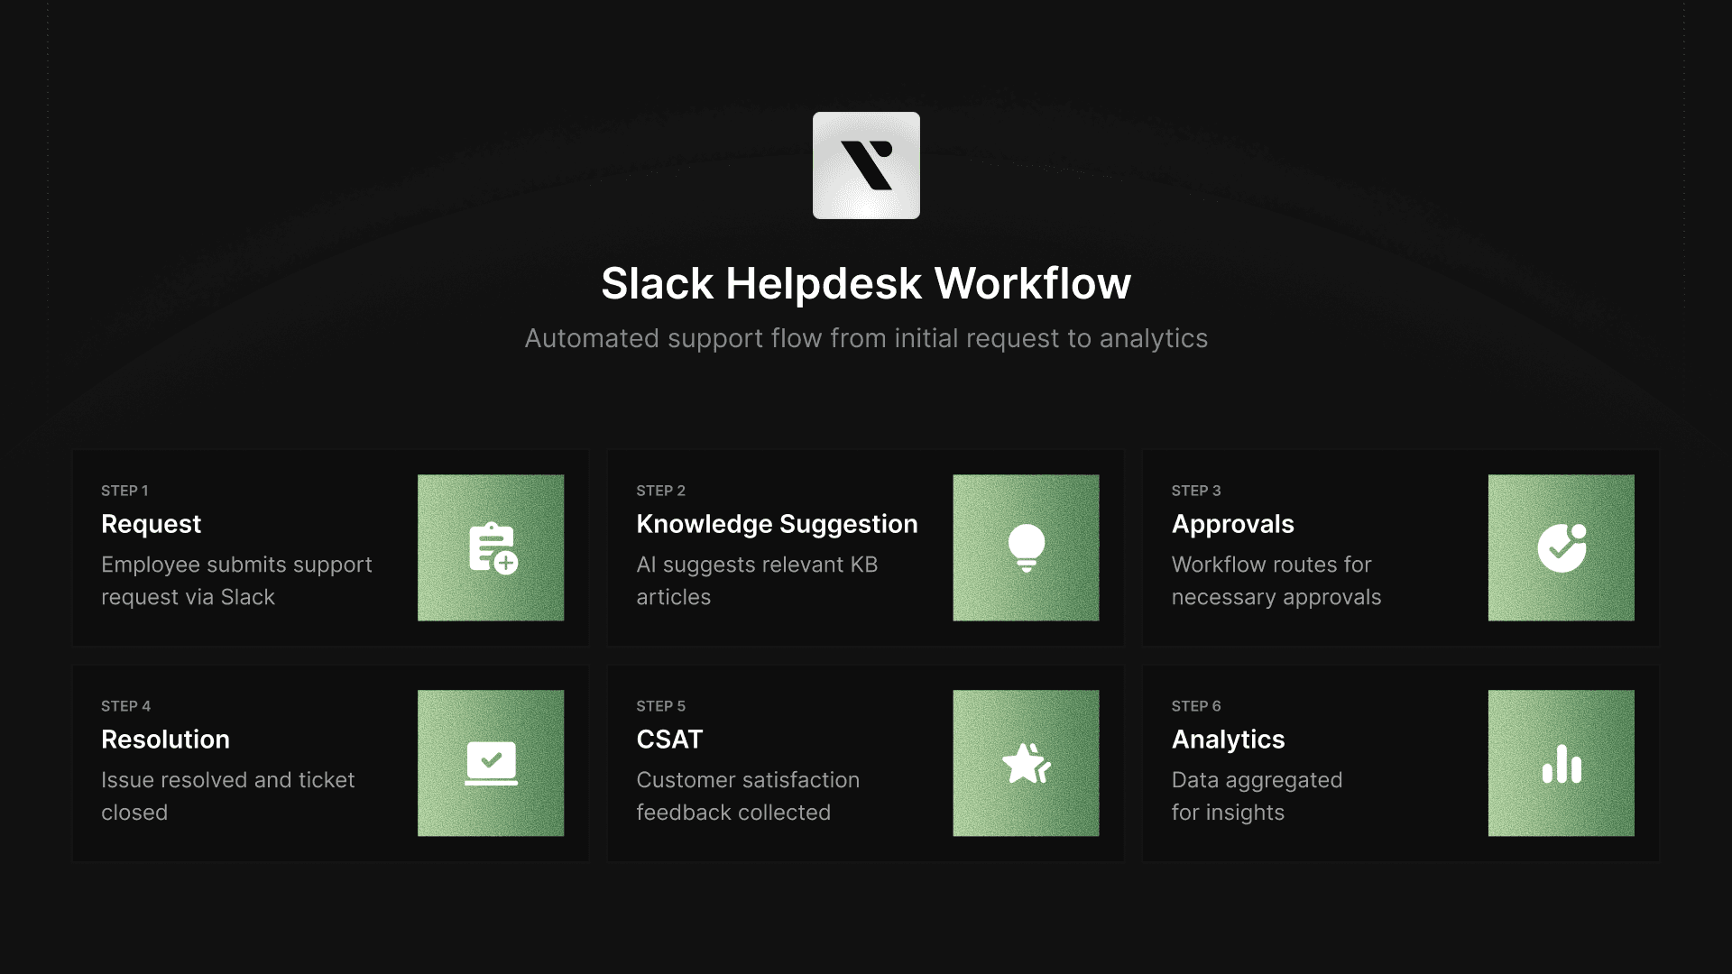Select the 'Slack Helpdesk Workflow' heading

click(x=866, y=284)
